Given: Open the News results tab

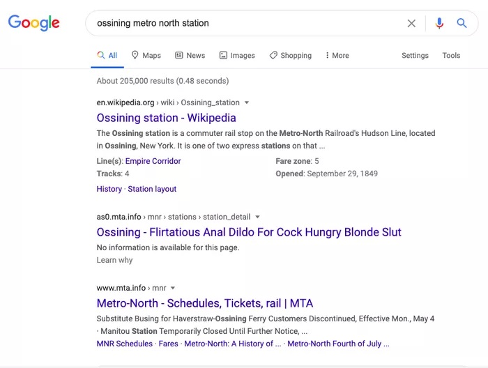Looking at the screenshot, I should pyautogui.click(x=190, y=56).
